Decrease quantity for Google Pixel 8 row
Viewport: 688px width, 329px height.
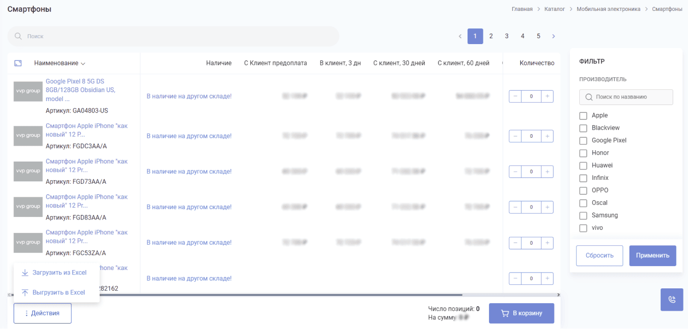(515, 97)
